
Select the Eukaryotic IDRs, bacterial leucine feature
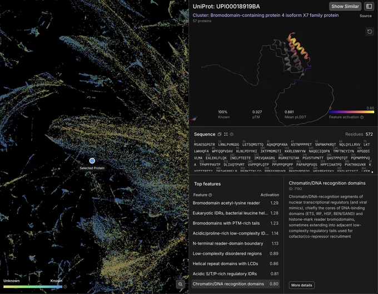[x=236, y=213]
